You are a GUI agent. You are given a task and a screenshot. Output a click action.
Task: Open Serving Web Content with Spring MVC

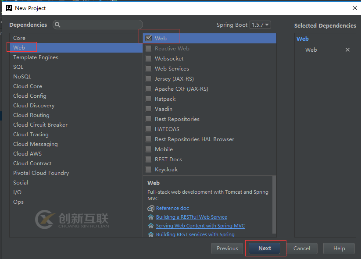click(x=200, y=226)
